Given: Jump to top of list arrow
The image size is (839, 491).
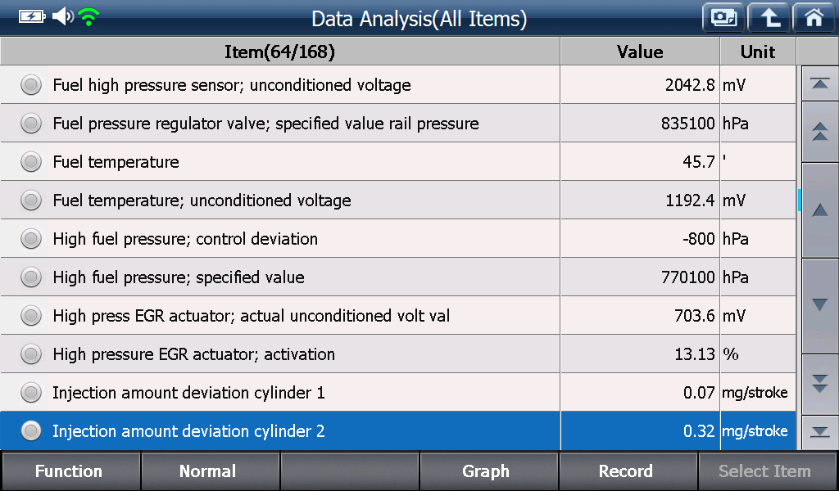Looking at the screenshot, I should point(819,83).
